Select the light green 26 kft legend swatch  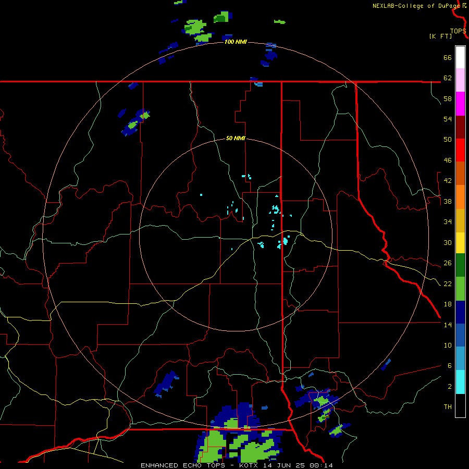(x=460, y=289)
